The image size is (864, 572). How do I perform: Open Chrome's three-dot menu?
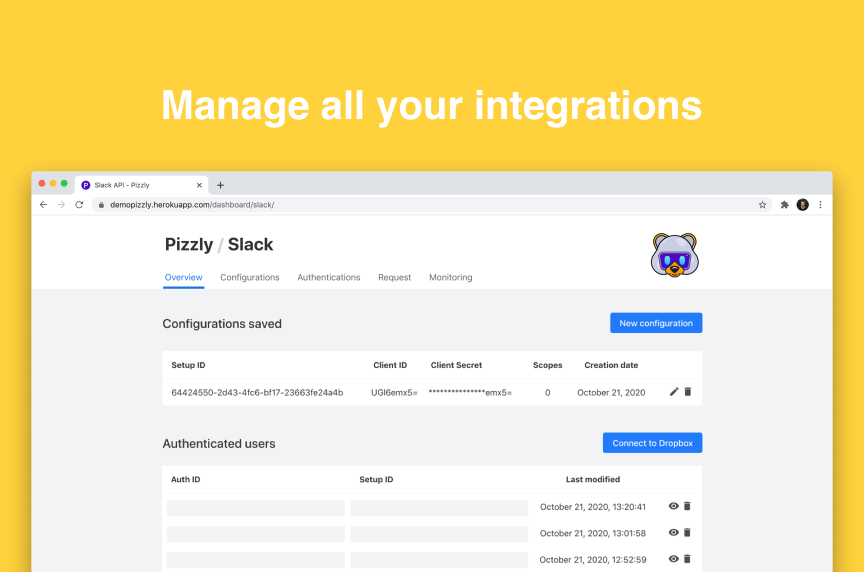[x=820, y=204]
